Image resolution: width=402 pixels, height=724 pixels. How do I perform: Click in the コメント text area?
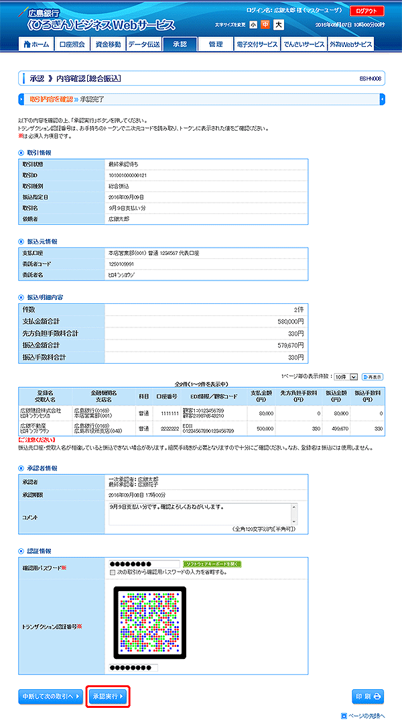(200, 513)
